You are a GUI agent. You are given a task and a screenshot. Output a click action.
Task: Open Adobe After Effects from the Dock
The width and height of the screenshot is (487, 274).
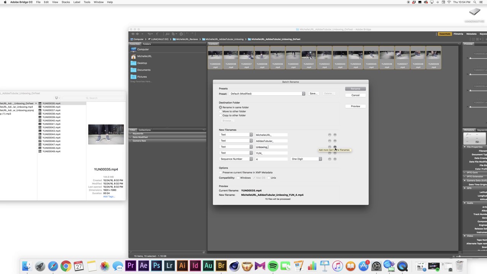click(x=143, y=266)
